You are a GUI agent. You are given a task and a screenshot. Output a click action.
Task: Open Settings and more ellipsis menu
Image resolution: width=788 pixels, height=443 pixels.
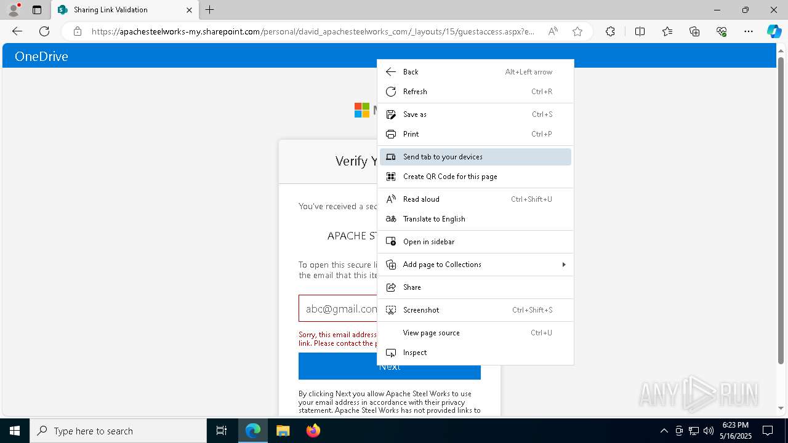[749, 31]
